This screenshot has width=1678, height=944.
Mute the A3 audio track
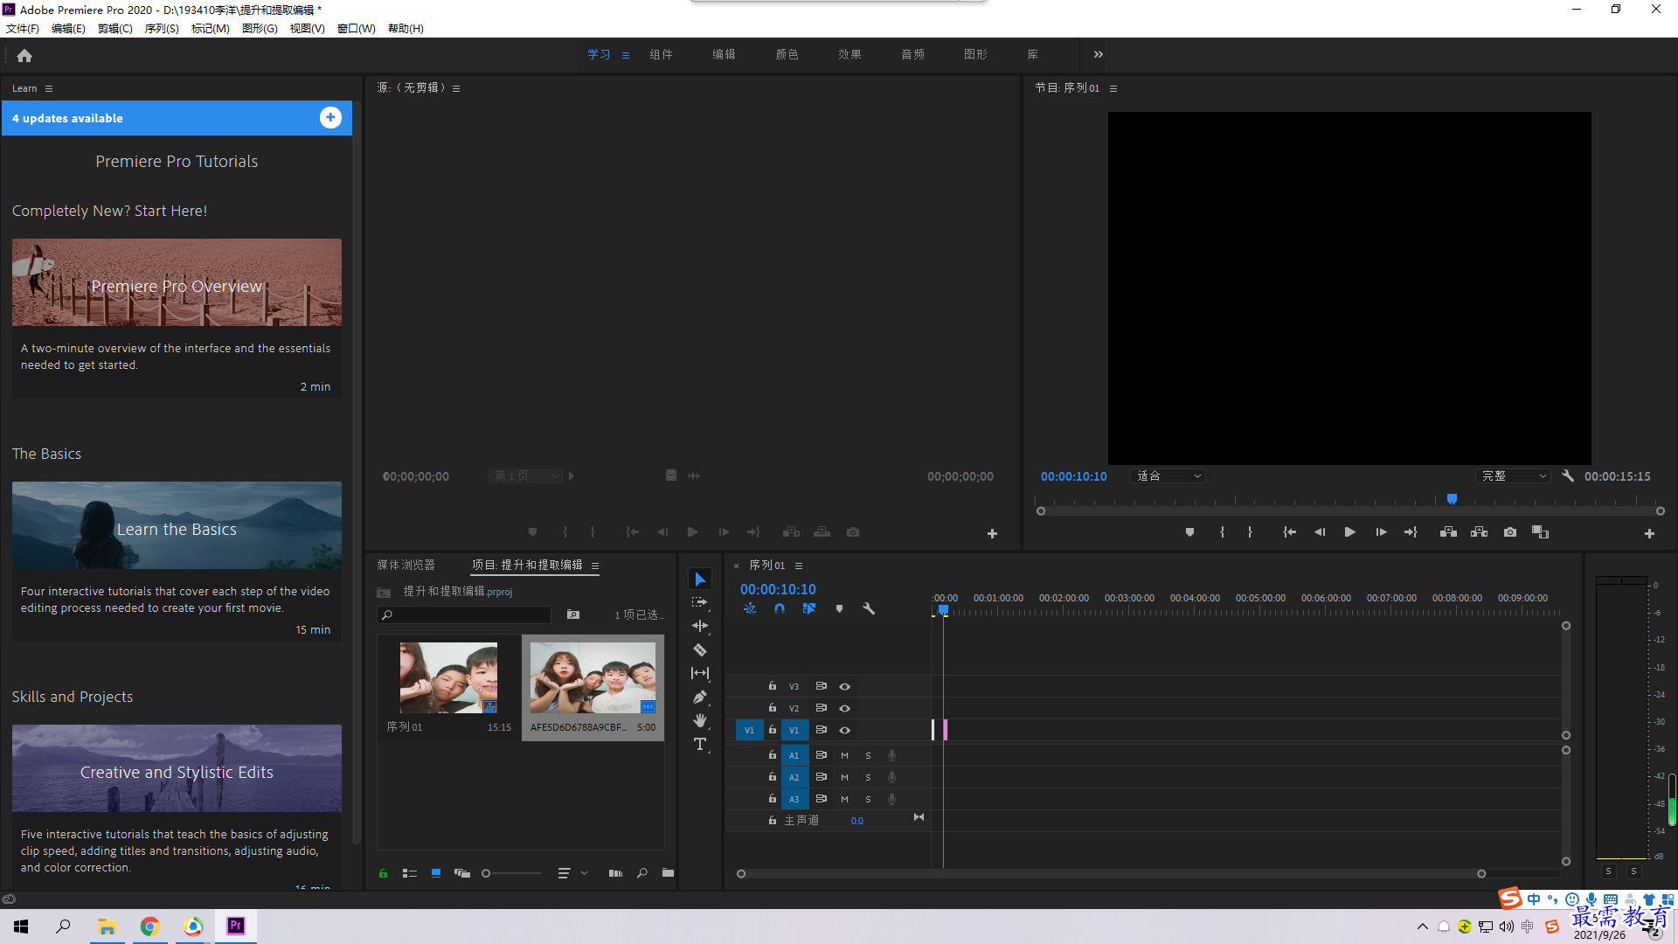pyautogui.click(x=844, y=799)
